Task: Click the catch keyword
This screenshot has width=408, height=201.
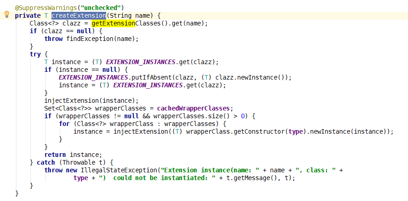Action: pyautogui.click(x=46, y=162)
